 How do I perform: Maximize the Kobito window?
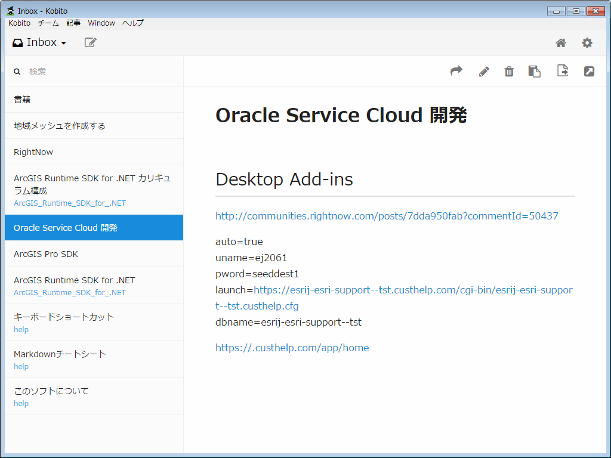tap(576, 11)
